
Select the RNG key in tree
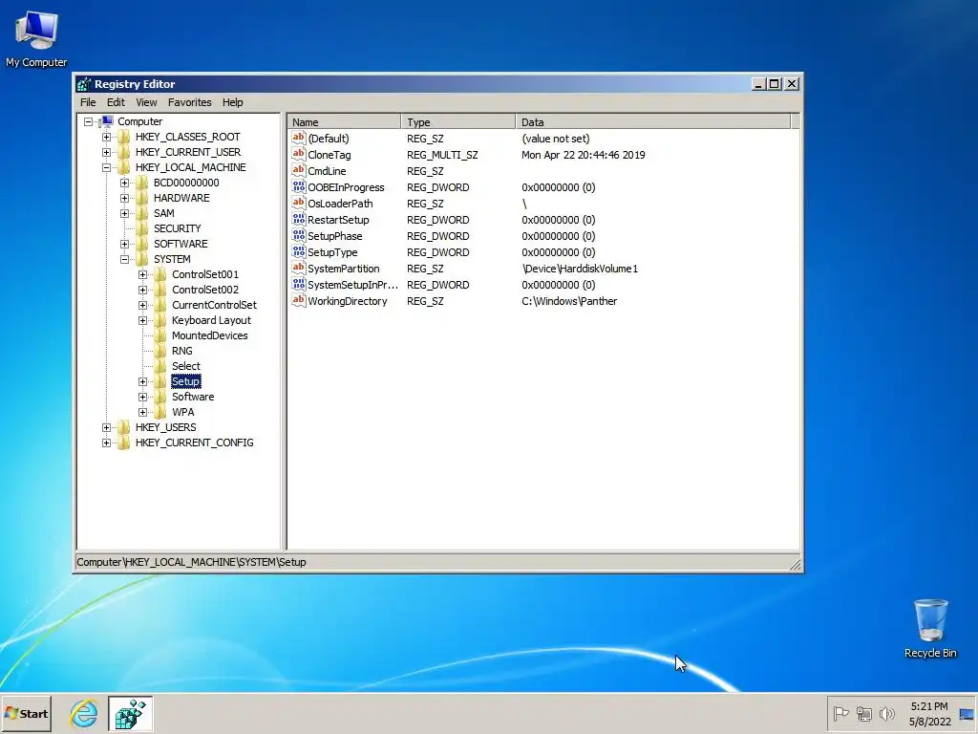[182, 351]
